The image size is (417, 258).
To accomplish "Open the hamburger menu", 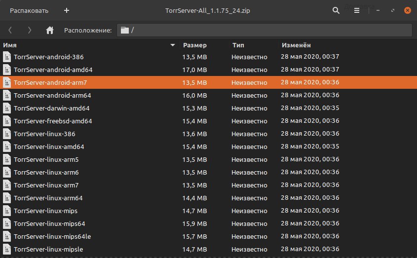I will (x=357, y=10).
